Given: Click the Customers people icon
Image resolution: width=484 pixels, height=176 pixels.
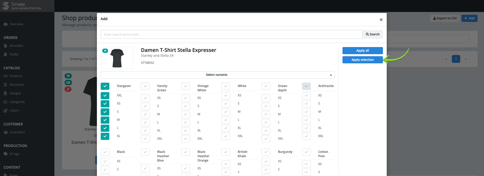Looking at the screenshot, I should coord(6,132).
